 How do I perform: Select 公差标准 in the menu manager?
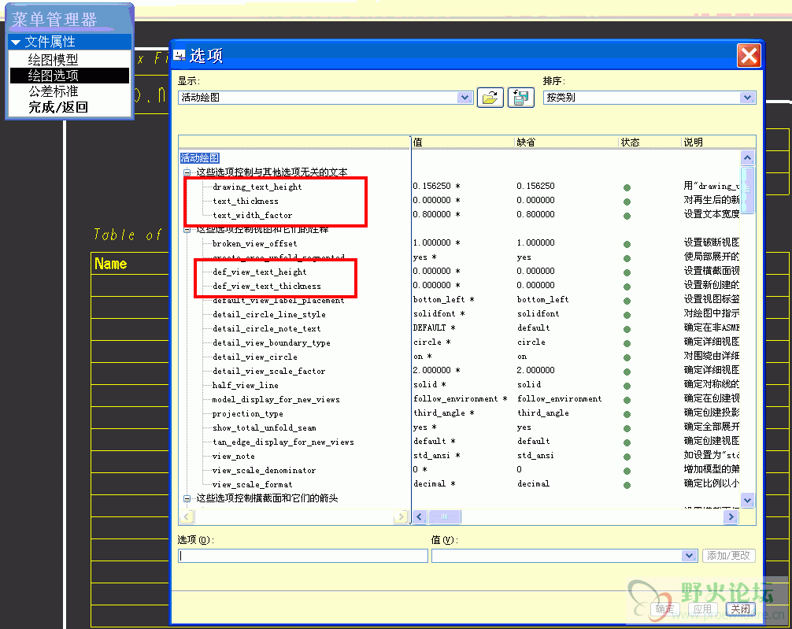[x=53, y=91]
